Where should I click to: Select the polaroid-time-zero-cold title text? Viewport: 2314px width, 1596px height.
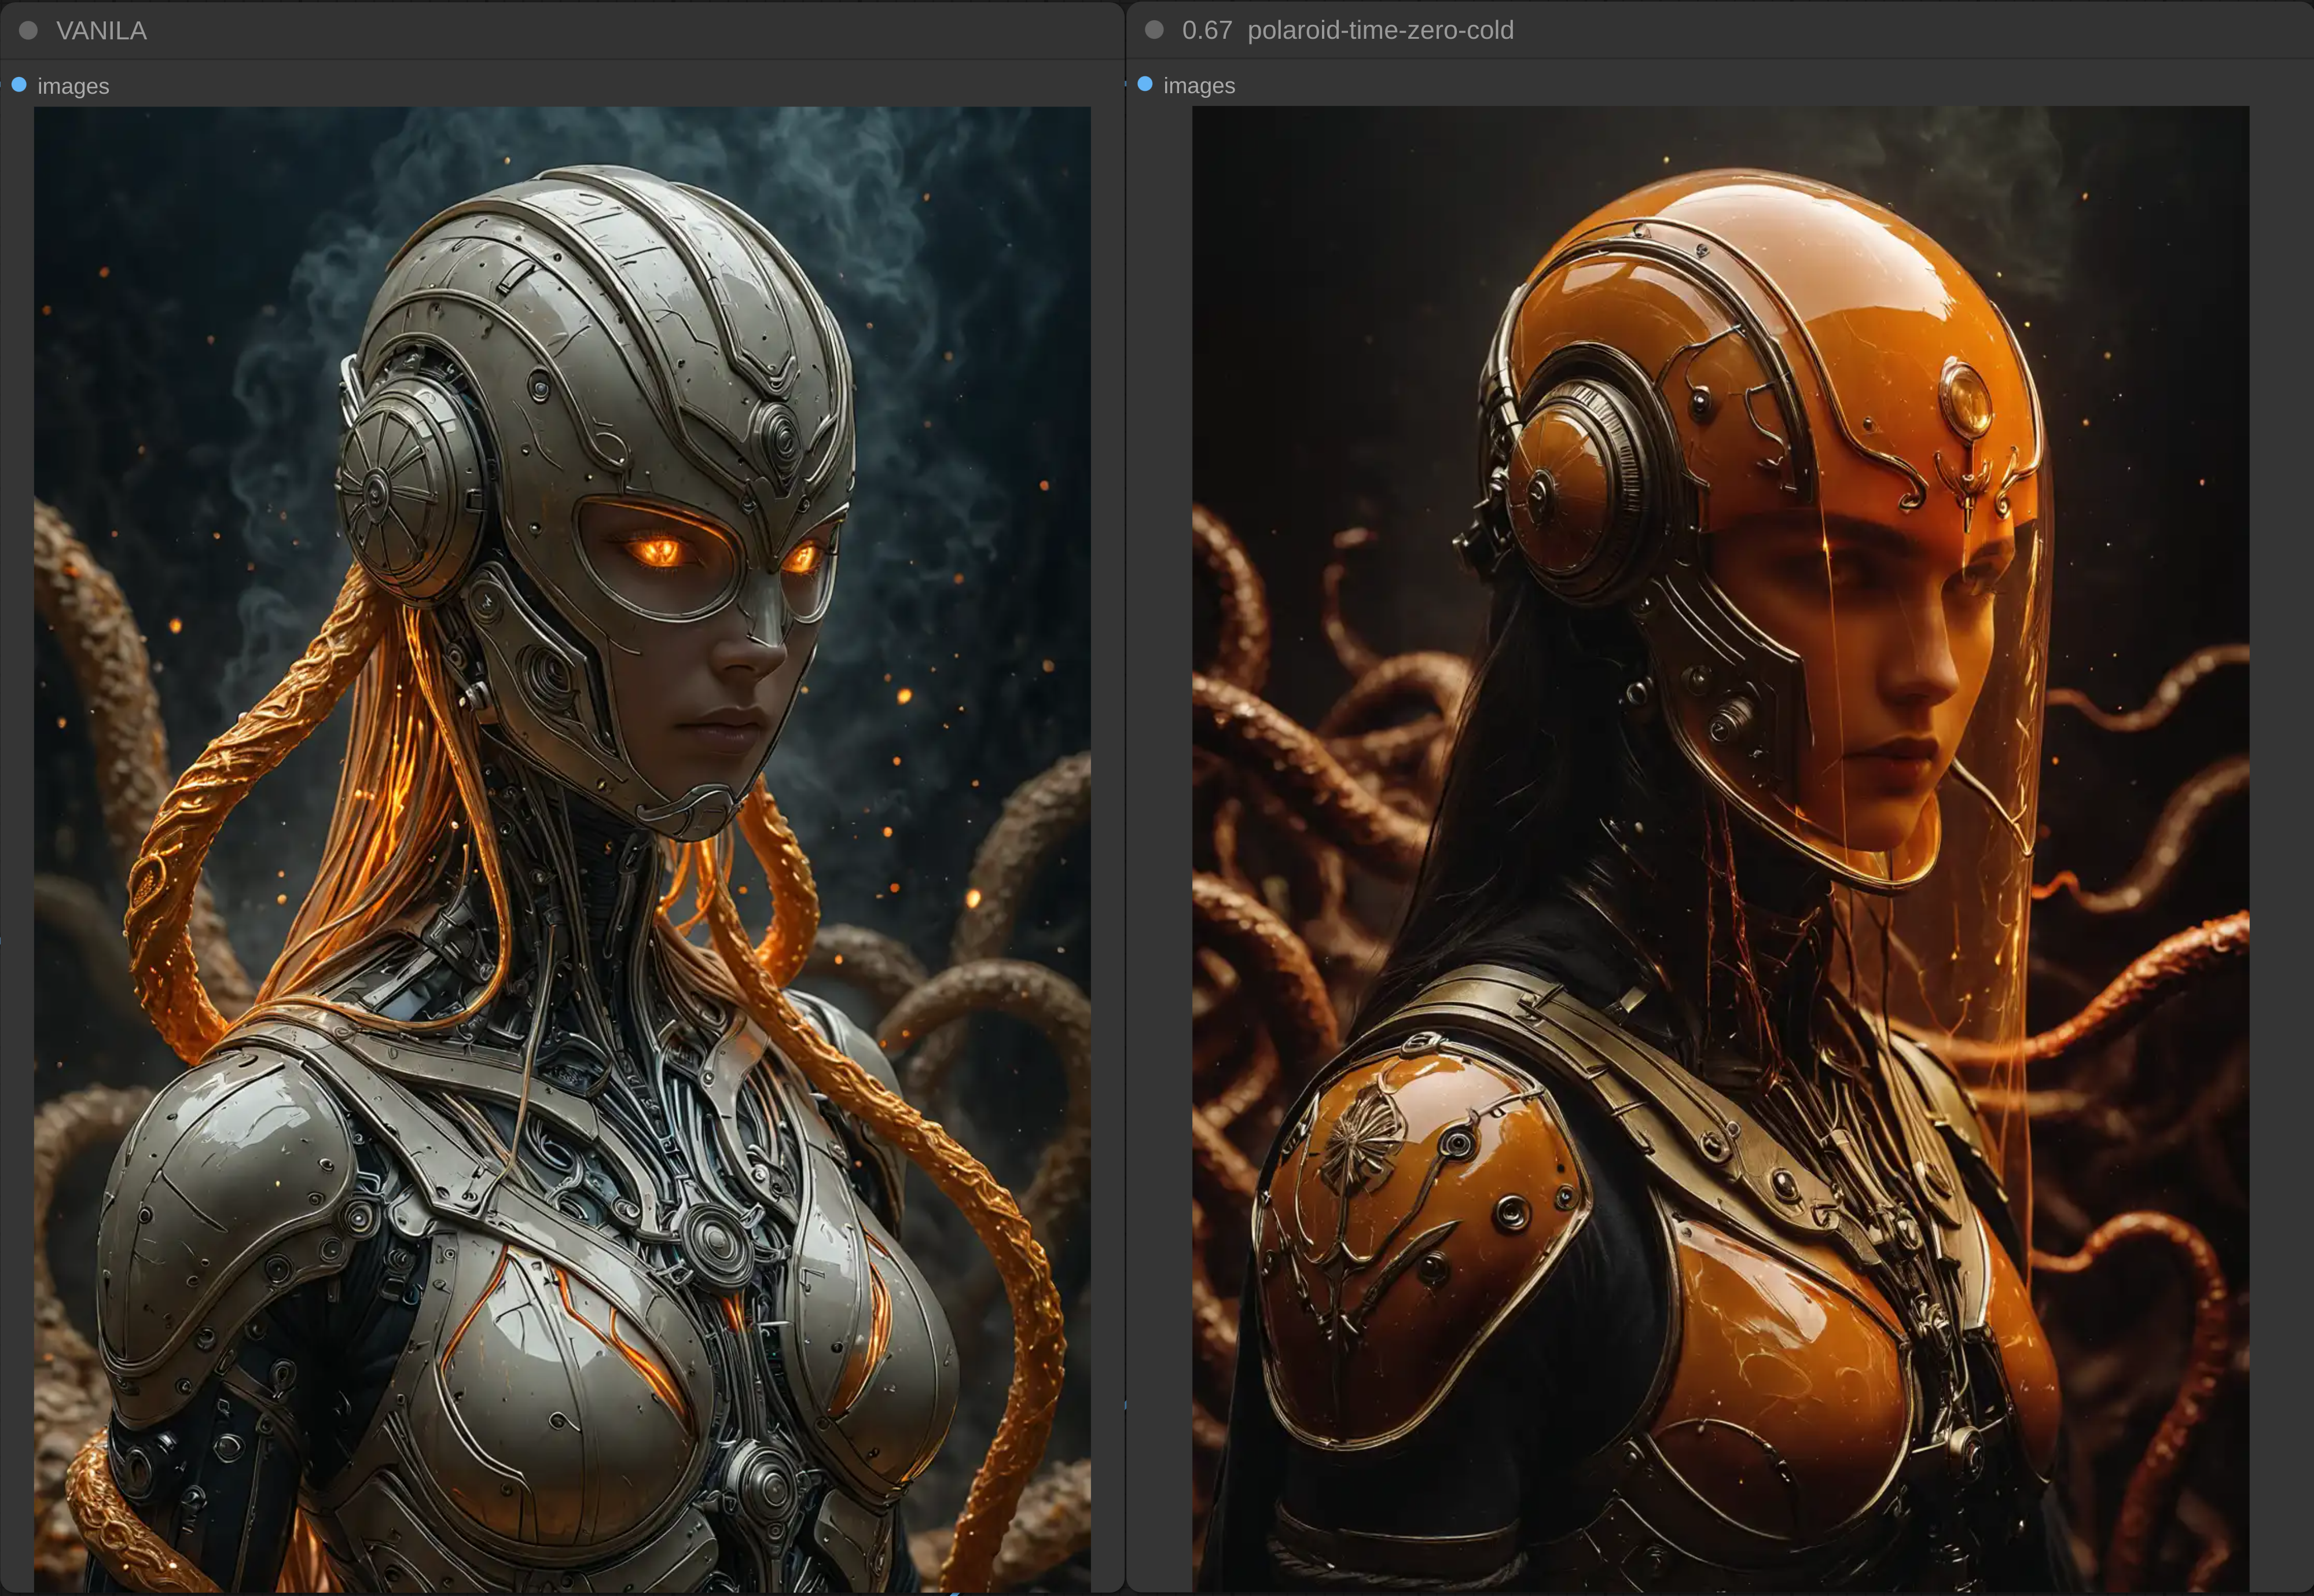[x=1380, y=30]
